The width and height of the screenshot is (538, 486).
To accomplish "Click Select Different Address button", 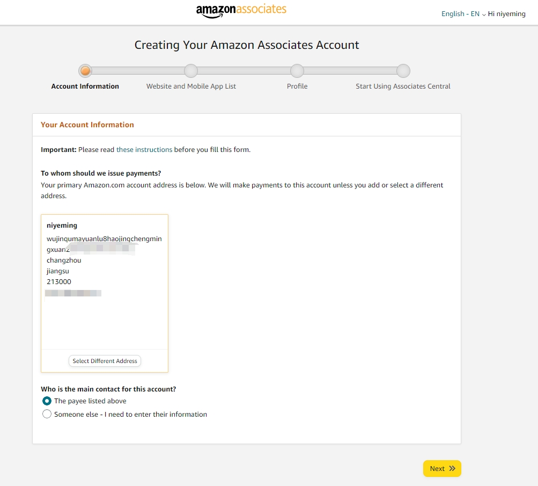I will click(105, 361).
